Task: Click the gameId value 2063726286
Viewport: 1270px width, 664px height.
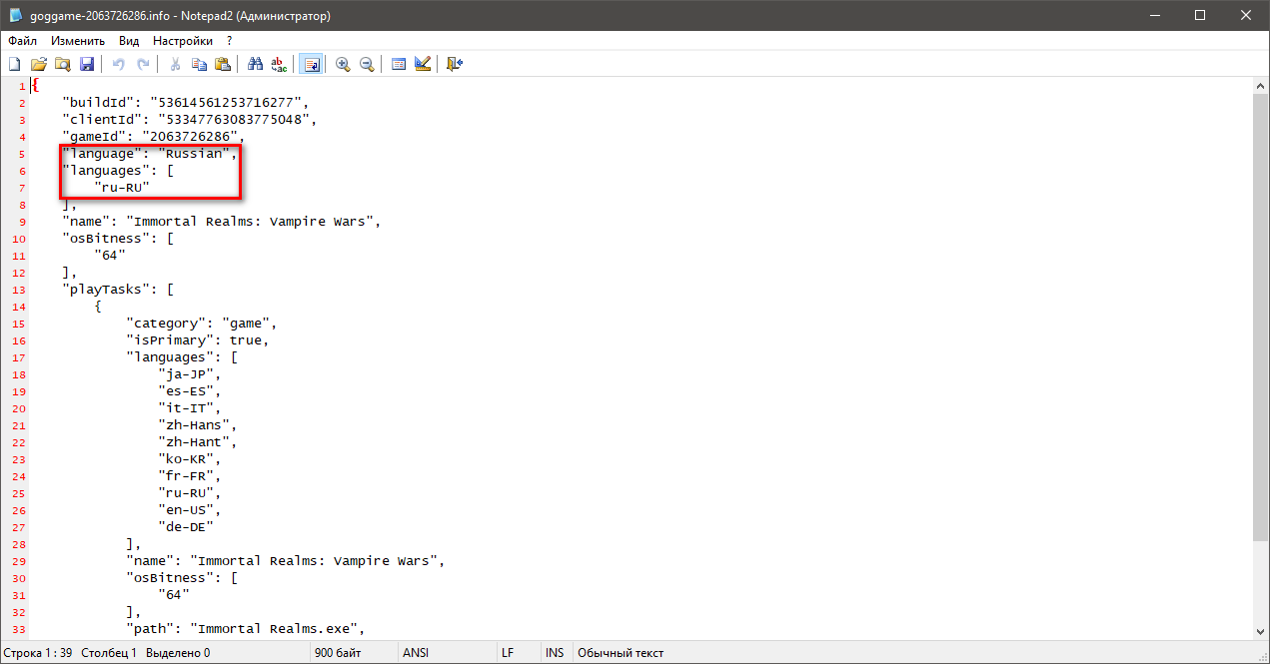Action: [x=191, y=136]
